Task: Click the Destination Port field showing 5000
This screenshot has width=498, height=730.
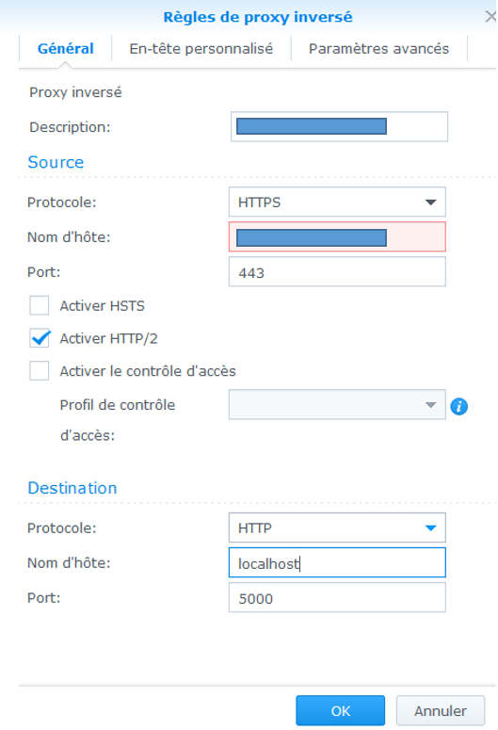Action: (x=337, y=598)
